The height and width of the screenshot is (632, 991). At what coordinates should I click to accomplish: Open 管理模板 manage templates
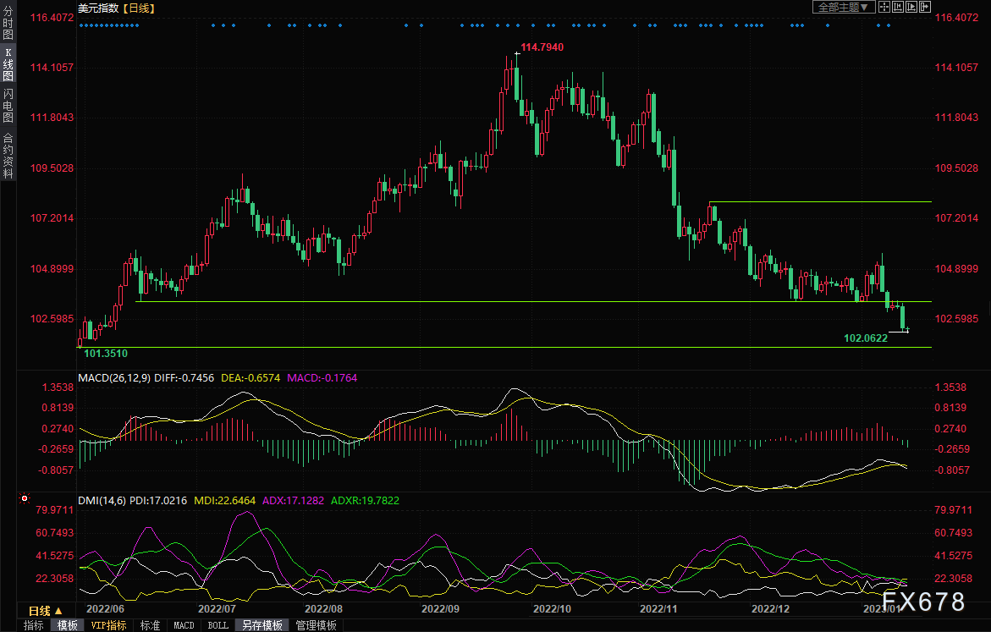pyautogui.click(x=316, y=625)
